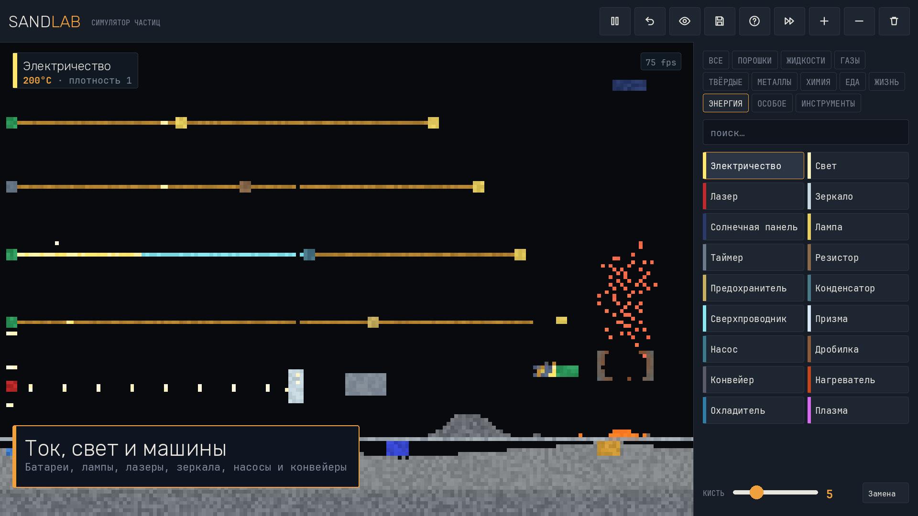Toggle the Замена replace mode button
Viewport: 918px width, 516px height.
(x=885, y=493)
